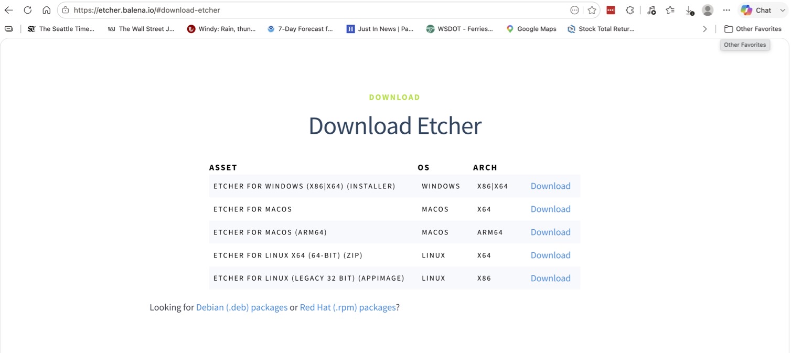Click 'ETCHER FOR LINUX X64 (64-BIT) (ZIP)' text
Image resolution: width=791 pixels, height=353 pixels.
288,255
